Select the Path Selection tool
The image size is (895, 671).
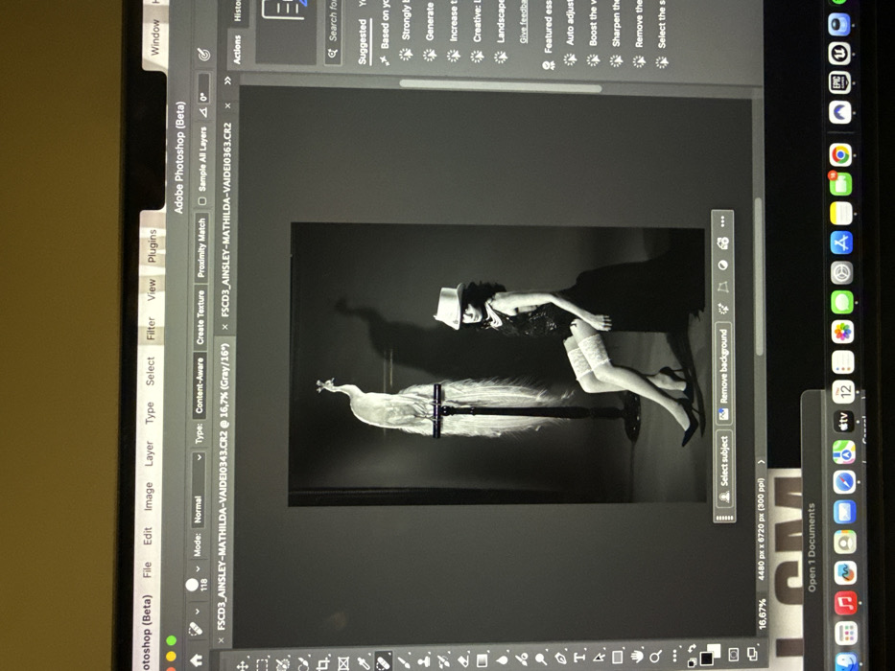tap(599, 658)
